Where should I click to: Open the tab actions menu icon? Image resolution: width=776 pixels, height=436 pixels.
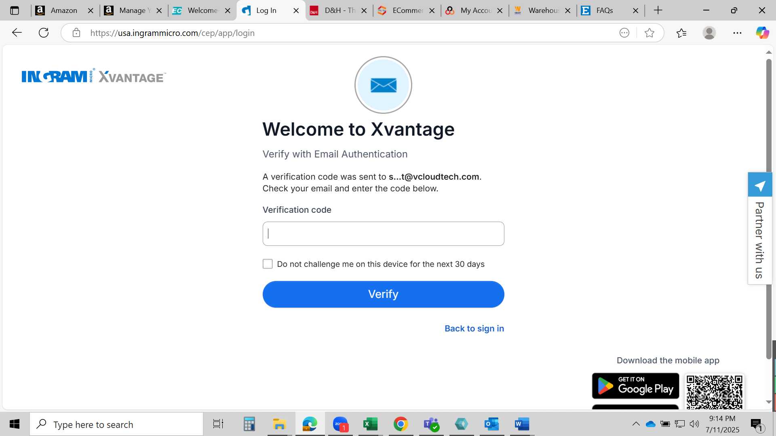point(15,10)
